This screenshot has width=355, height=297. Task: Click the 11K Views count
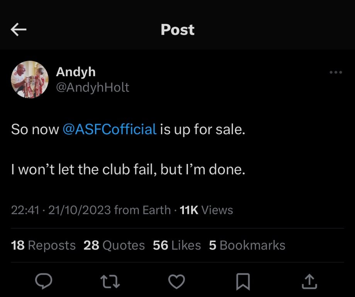pyautogui.click(x=207, y=210)
